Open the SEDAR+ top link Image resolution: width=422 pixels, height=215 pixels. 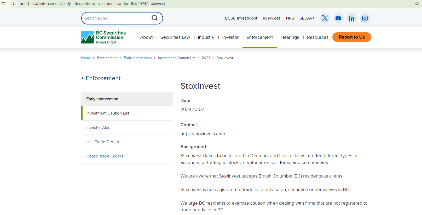coord(307,18)
